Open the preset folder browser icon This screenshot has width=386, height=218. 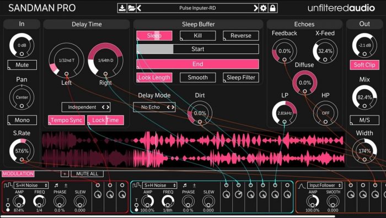coord(131,8)
